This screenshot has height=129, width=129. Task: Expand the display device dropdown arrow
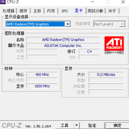coord(68,24)
